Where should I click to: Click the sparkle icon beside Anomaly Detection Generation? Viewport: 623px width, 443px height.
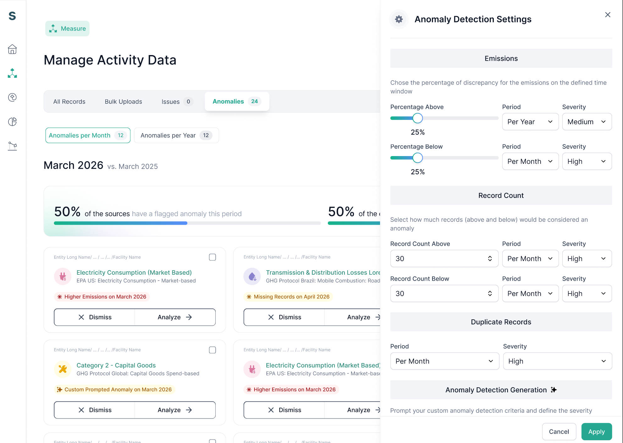point(554,390)
